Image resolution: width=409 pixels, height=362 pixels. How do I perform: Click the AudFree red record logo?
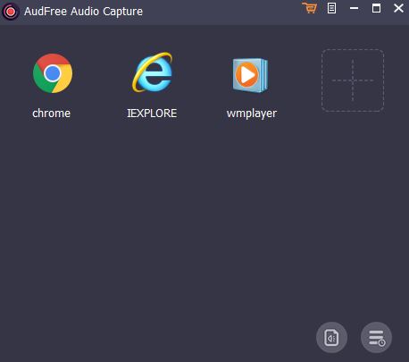pyautogui.click(x=11, y=12)
